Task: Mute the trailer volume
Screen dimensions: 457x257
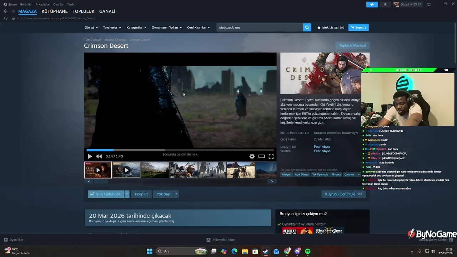Action: [x=99, y=156]
